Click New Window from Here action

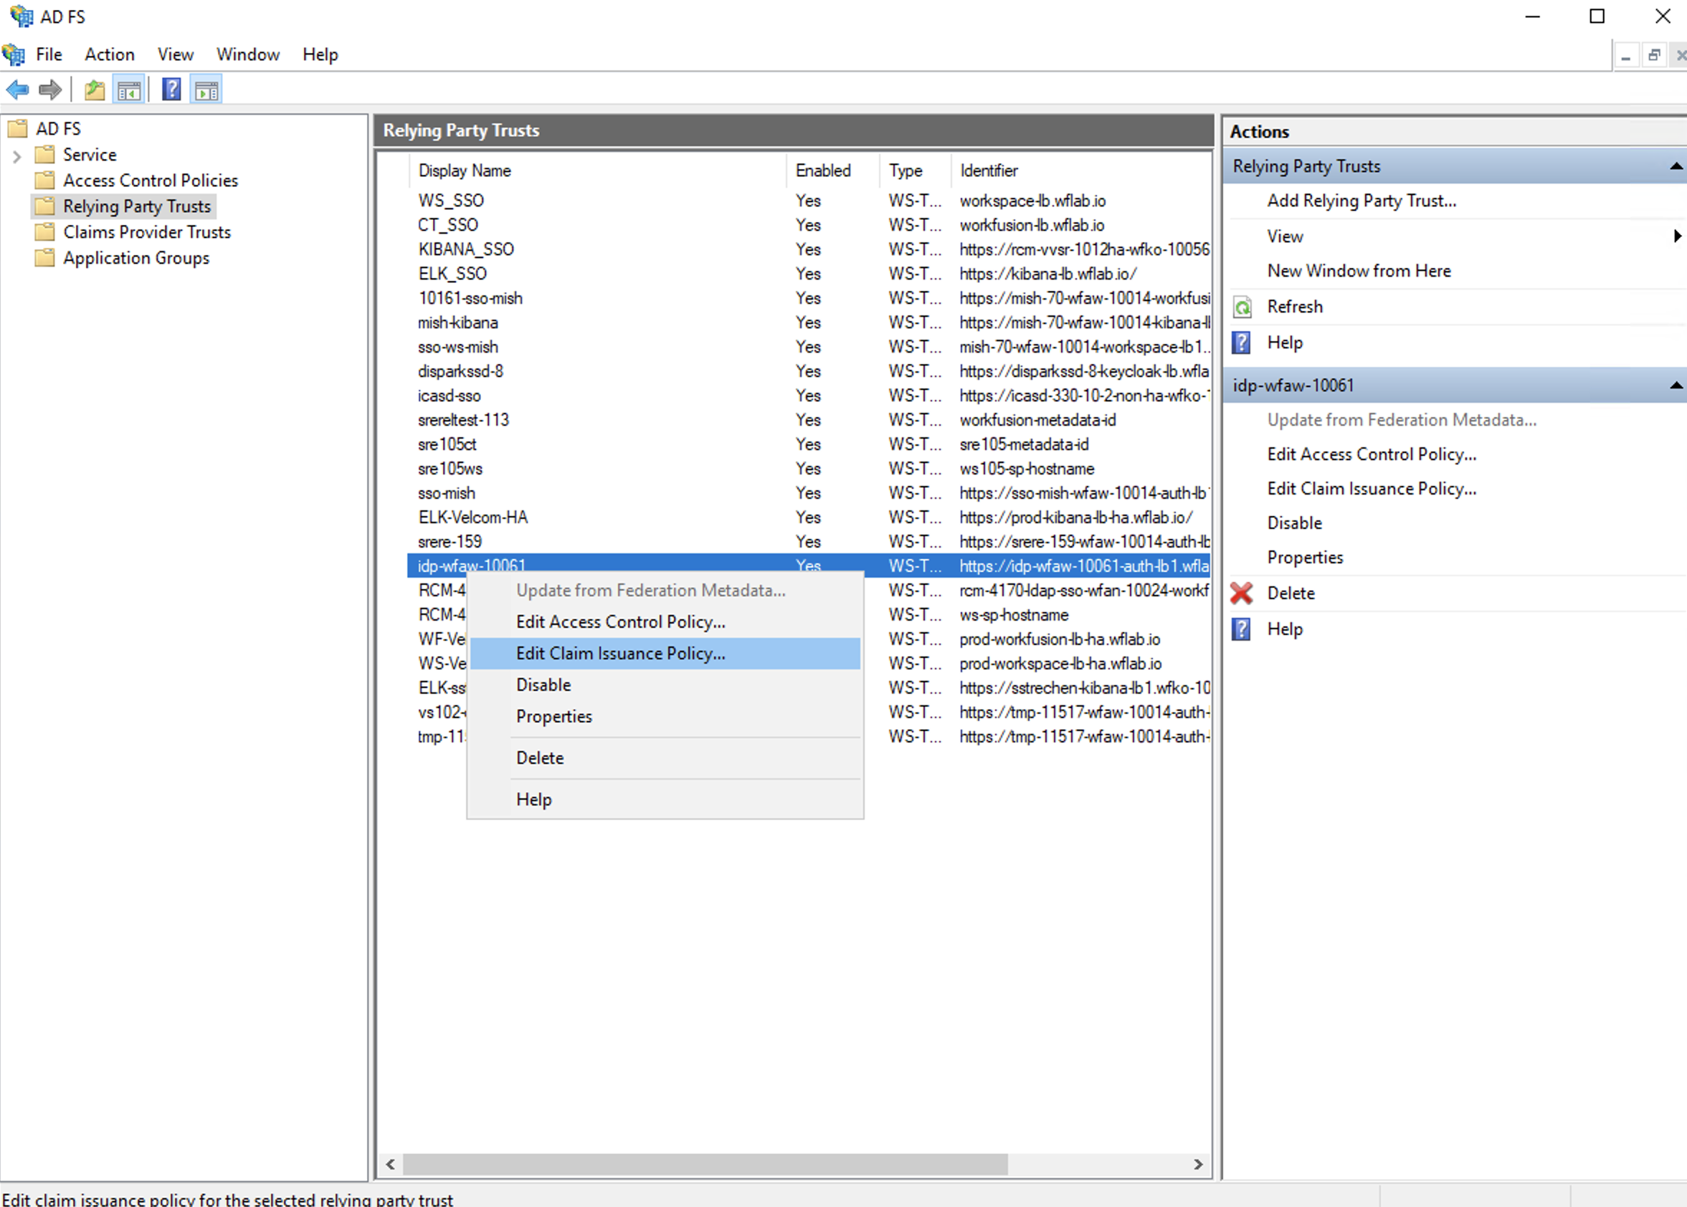click(1359, 271)
